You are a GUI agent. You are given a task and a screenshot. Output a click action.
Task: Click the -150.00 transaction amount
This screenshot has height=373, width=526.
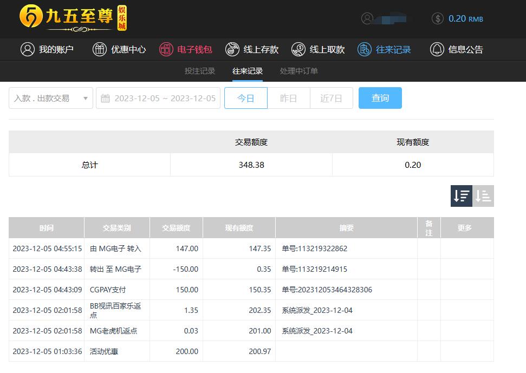(x=185, y=269)
